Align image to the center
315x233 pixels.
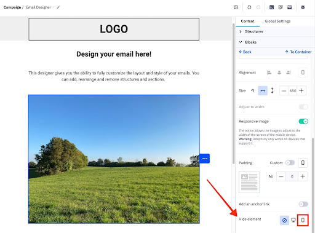(x=279, y=73)
